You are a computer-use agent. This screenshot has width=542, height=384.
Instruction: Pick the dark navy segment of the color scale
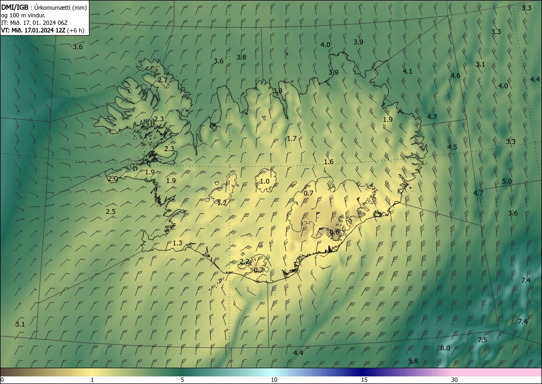point(361,372)
